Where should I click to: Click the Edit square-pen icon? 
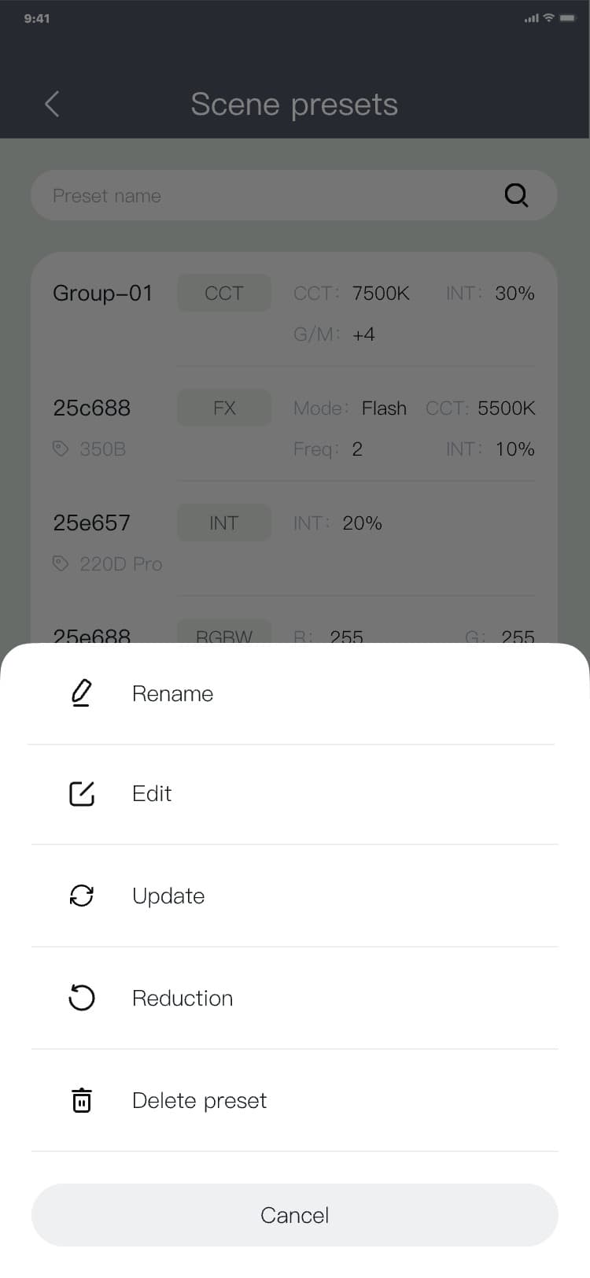(82, 794)
